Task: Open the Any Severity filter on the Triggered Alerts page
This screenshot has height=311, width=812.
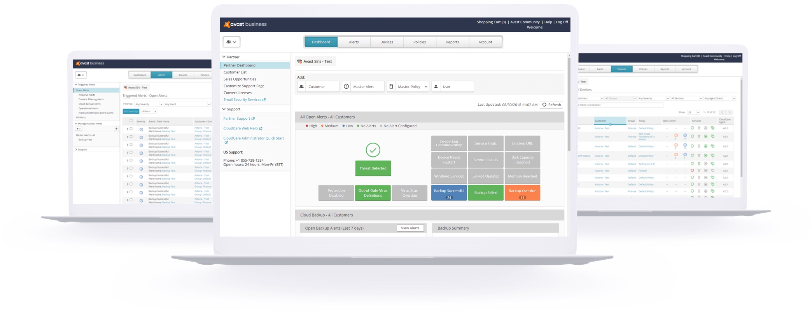Action: [x=148, y=104]
